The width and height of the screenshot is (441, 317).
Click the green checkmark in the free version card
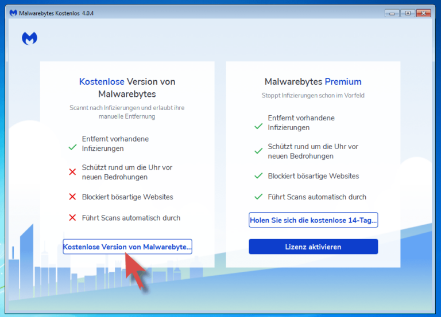(72, 147)
